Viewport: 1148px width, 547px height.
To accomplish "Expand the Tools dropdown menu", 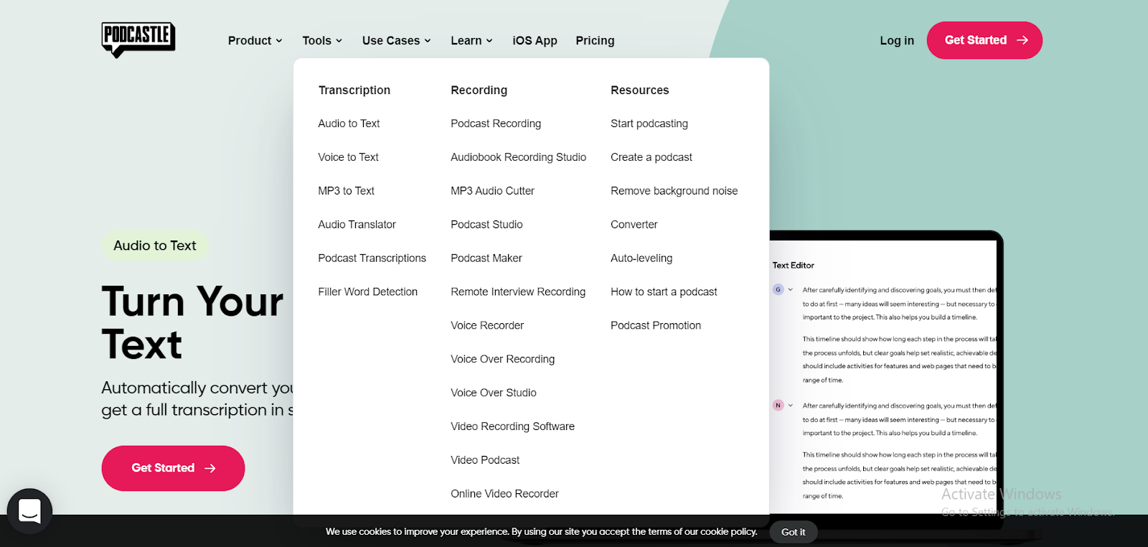I will [322, 41].
